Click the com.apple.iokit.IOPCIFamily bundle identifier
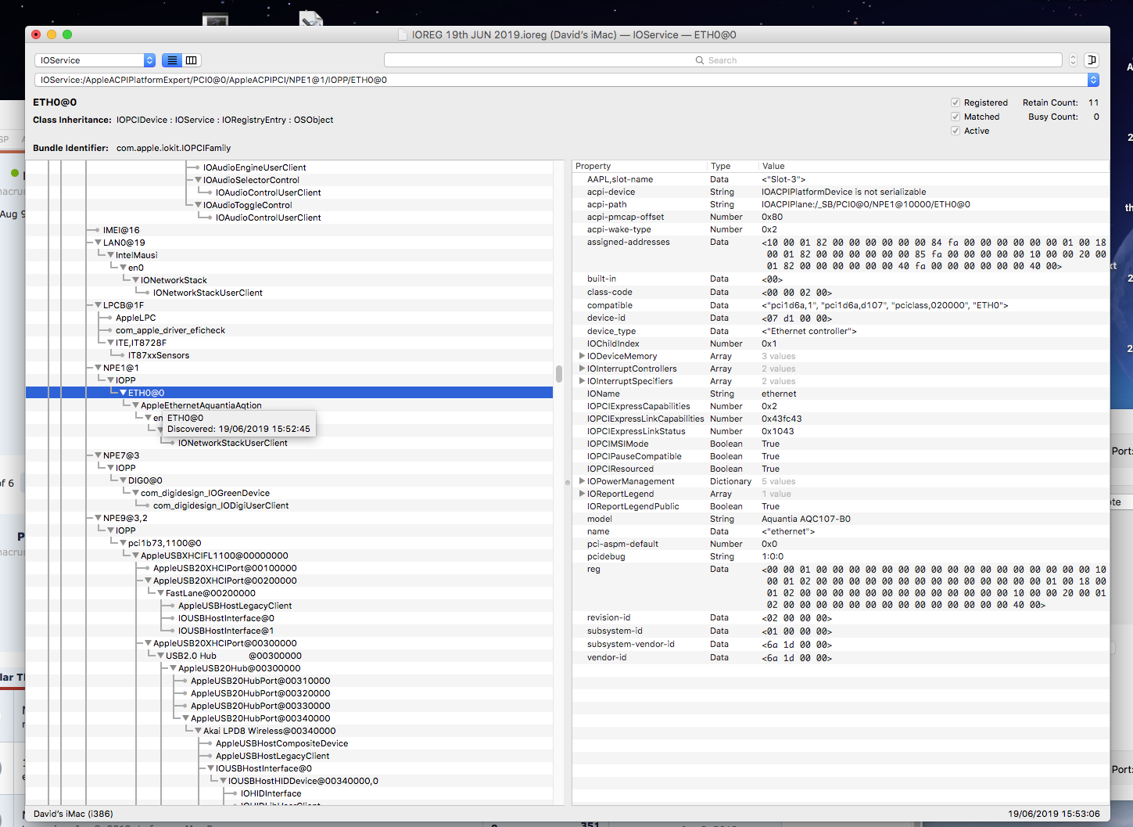1133x827 pixels. (174, 148)
